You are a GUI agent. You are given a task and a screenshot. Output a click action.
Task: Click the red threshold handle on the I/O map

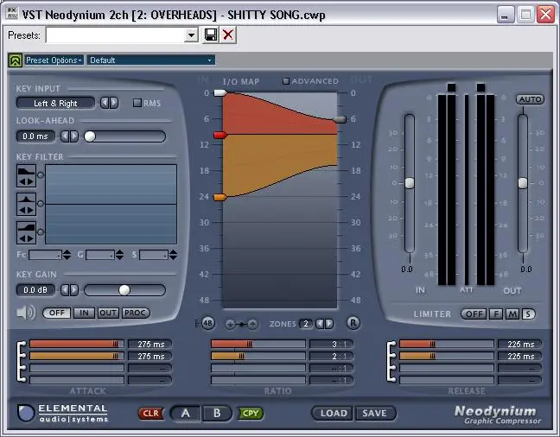tap(220, 135)
